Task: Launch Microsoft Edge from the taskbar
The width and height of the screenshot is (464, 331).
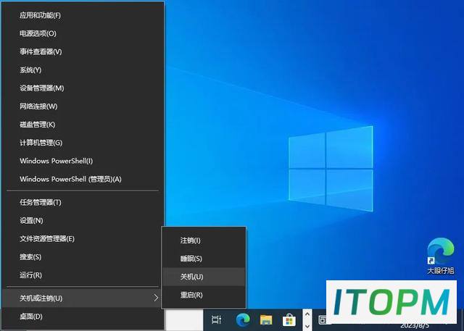Action: (x=243, y=319)
